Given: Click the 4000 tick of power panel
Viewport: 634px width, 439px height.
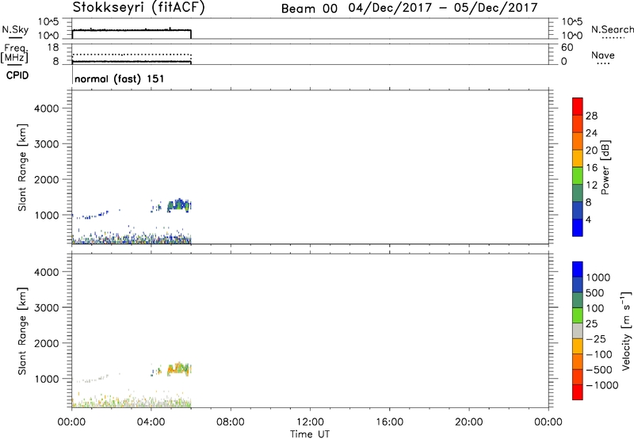Looking at the screenshot, I should click(46, 109).
